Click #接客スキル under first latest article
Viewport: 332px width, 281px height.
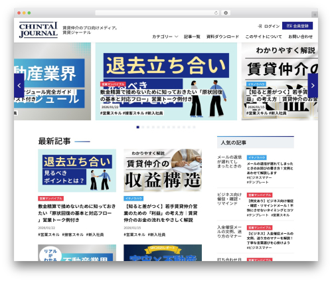coord(72,234)
